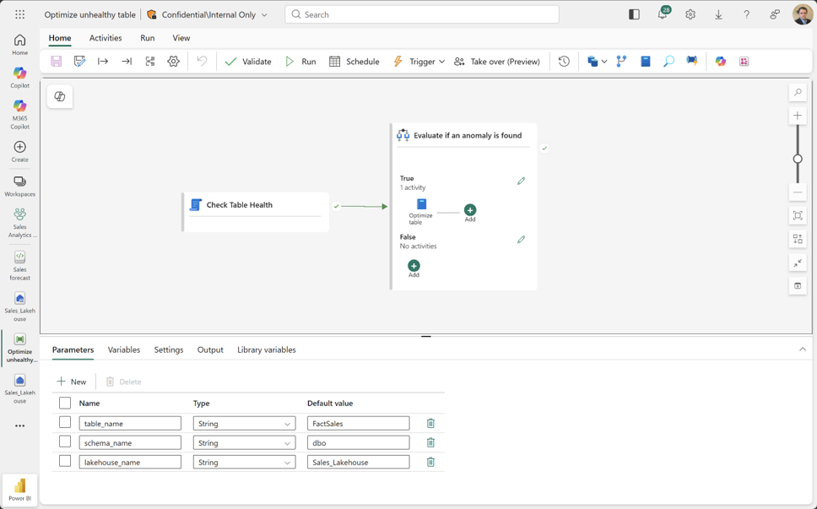The height and width of the screenshot is (509, 817).
Task: Switch to the Run ribbon tab
Action: 148,38
